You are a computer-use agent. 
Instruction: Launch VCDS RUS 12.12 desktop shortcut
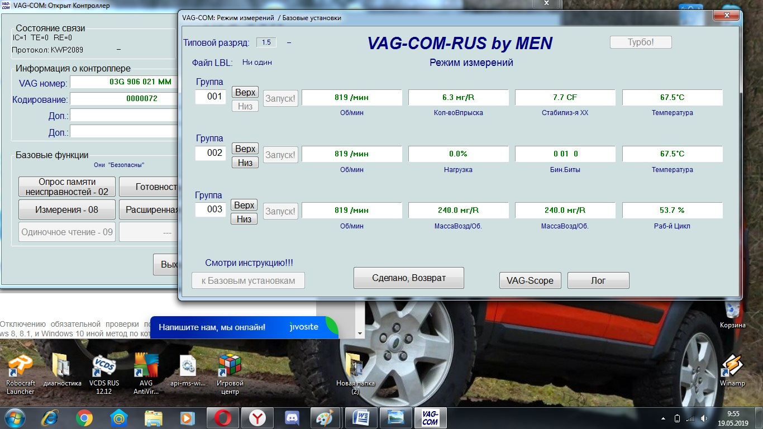click(x=104, y=374)
